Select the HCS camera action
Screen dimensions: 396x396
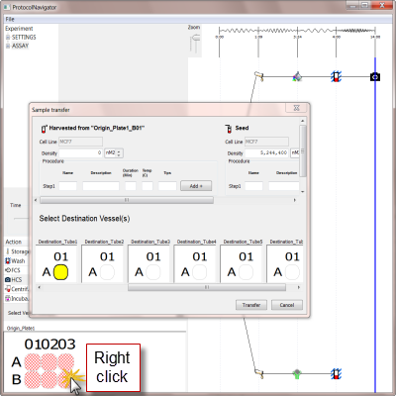tap(8, 279)
